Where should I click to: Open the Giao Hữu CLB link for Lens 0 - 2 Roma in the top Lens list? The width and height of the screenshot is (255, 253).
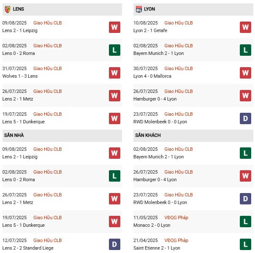pos(47,46)
